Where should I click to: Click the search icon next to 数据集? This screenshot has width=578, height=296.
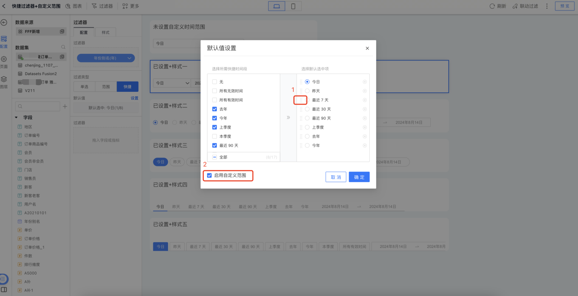63,47
